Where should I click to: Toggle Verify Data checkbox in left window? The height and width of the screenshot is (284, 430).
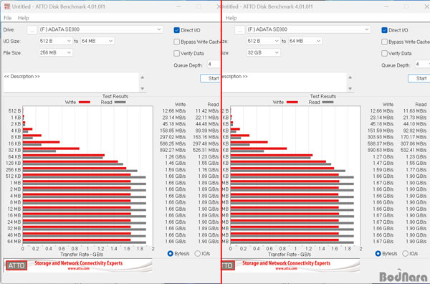[x=176, y=53]
